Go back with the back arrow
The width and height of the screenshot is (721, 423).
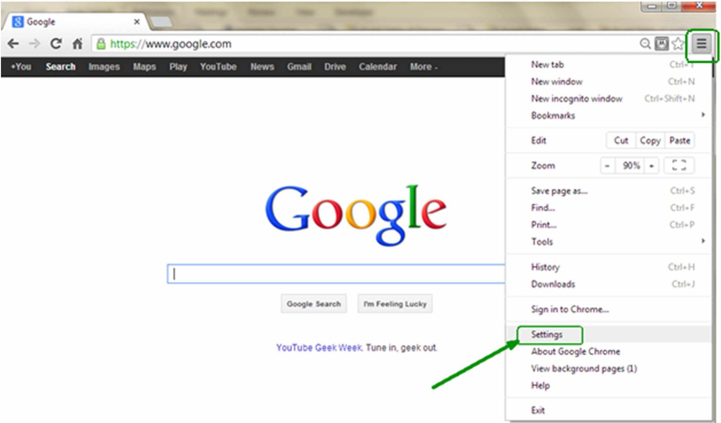(13, 44)
